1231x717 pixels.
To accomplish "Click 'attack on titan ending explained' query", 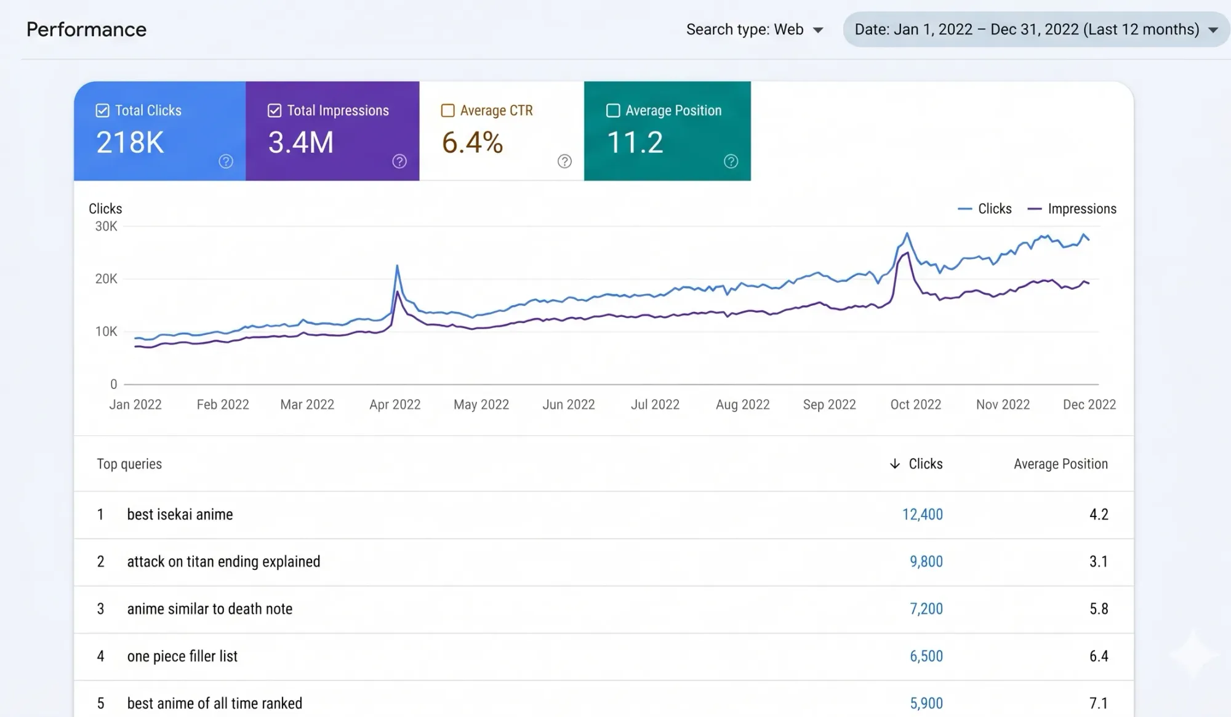I will tap(223, 562).
